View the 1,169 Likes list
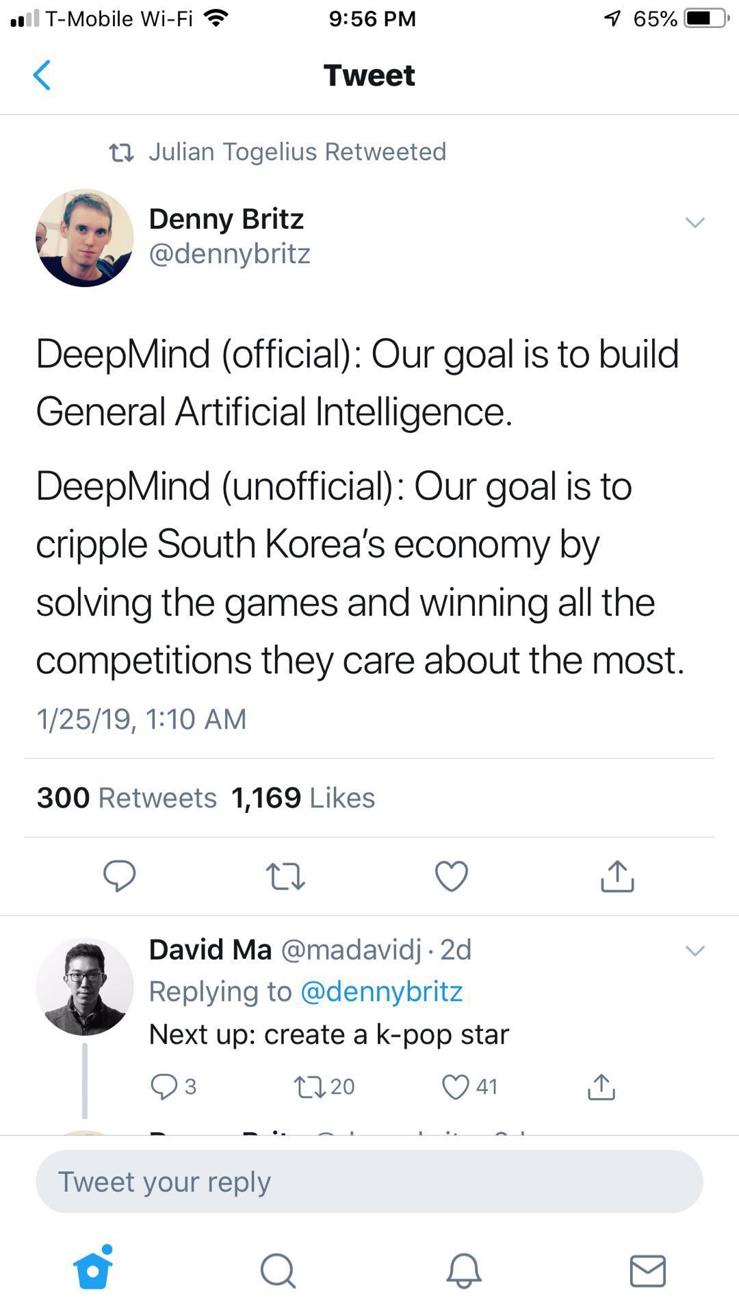 [x=303, y=798]
